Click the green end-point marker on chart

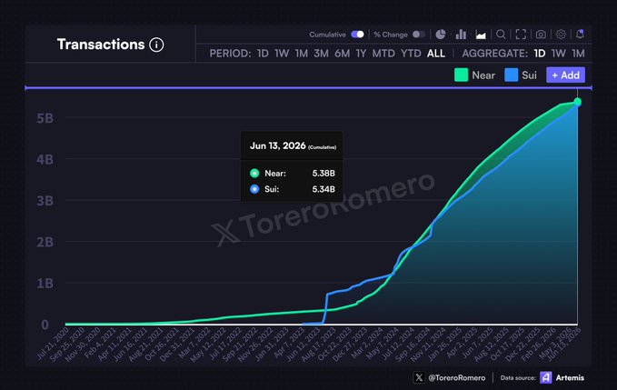click(577, 102)
